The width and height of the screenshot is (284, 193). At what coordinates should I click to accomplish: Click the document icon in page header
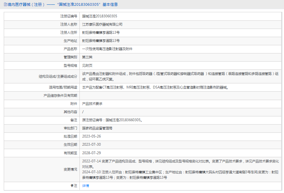pyautogui.click(x=5, y=4)
